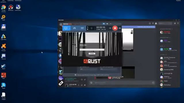Open the emoji picker in message box
Screen dimensions: 184x103
[x=153, y=83]
